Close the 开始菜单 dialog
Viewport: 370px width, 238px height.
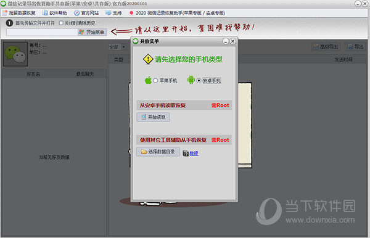pyautogui.click(x=232, y=41)
